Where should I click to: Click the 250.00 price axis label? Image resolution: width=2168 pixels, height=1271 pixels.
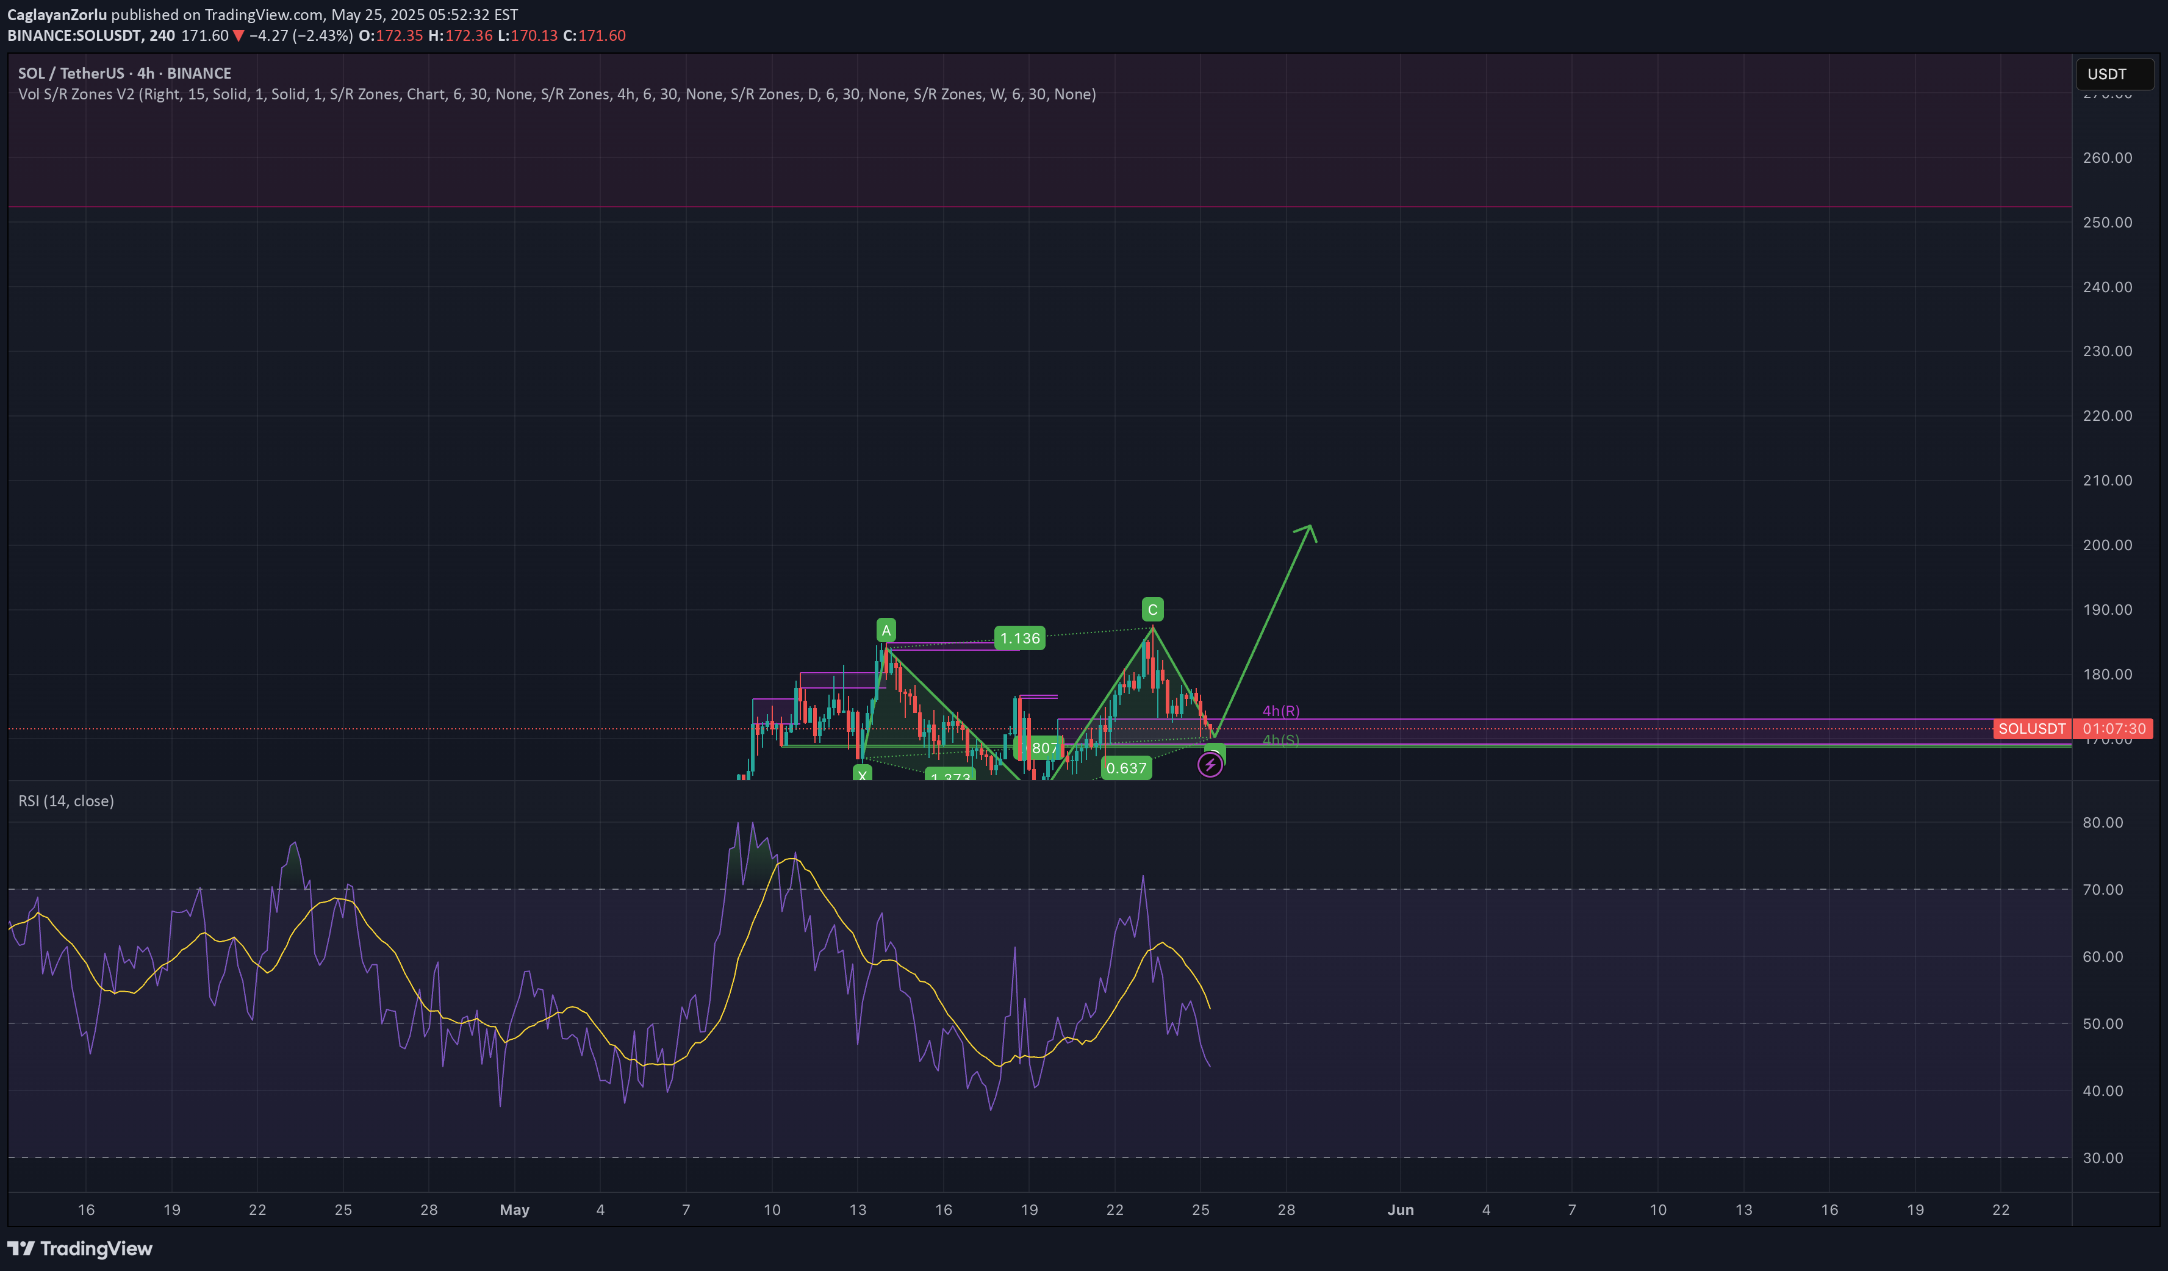tap(2107, 222)
